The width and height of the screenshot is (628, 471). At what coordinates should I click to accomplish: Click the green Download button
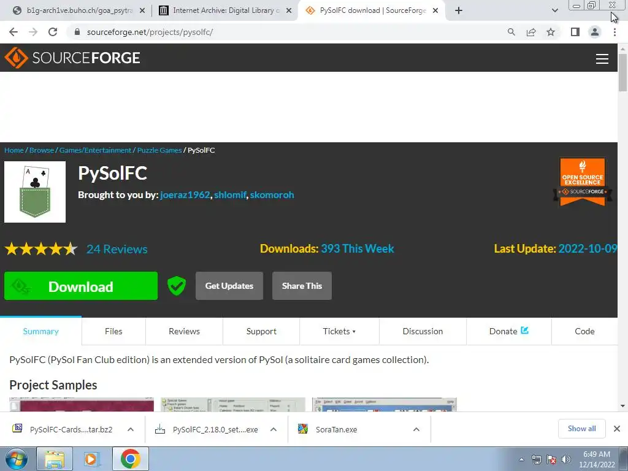point(81,286)
